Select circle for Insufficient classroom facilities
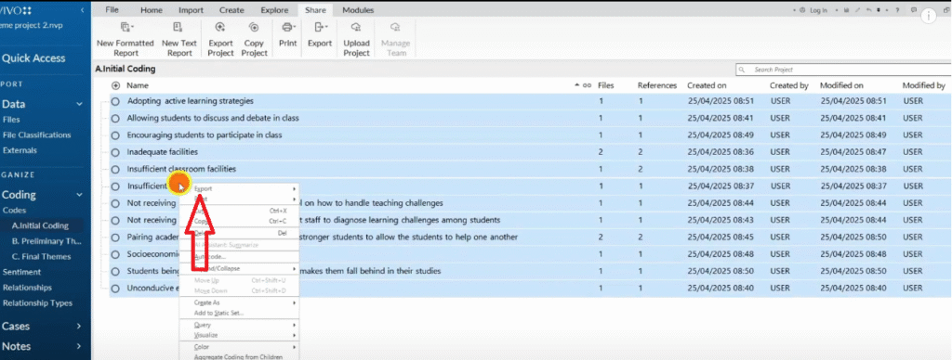 (x=115, y=169)
